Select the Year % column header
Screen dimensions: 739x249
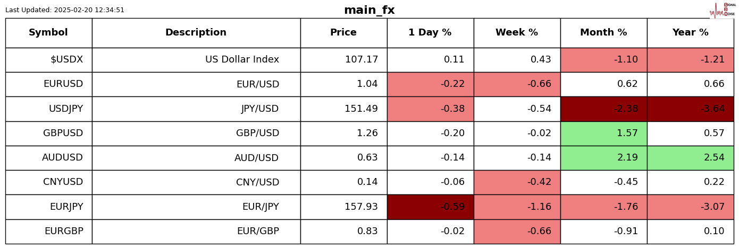[690, 33]
